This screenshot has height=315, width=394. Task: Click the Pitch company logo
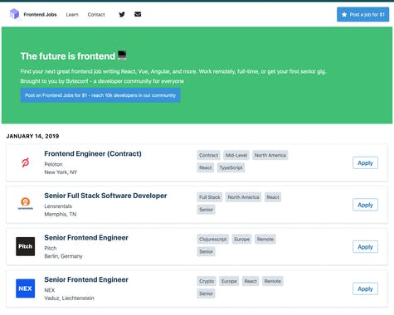(x=26, y=246)
